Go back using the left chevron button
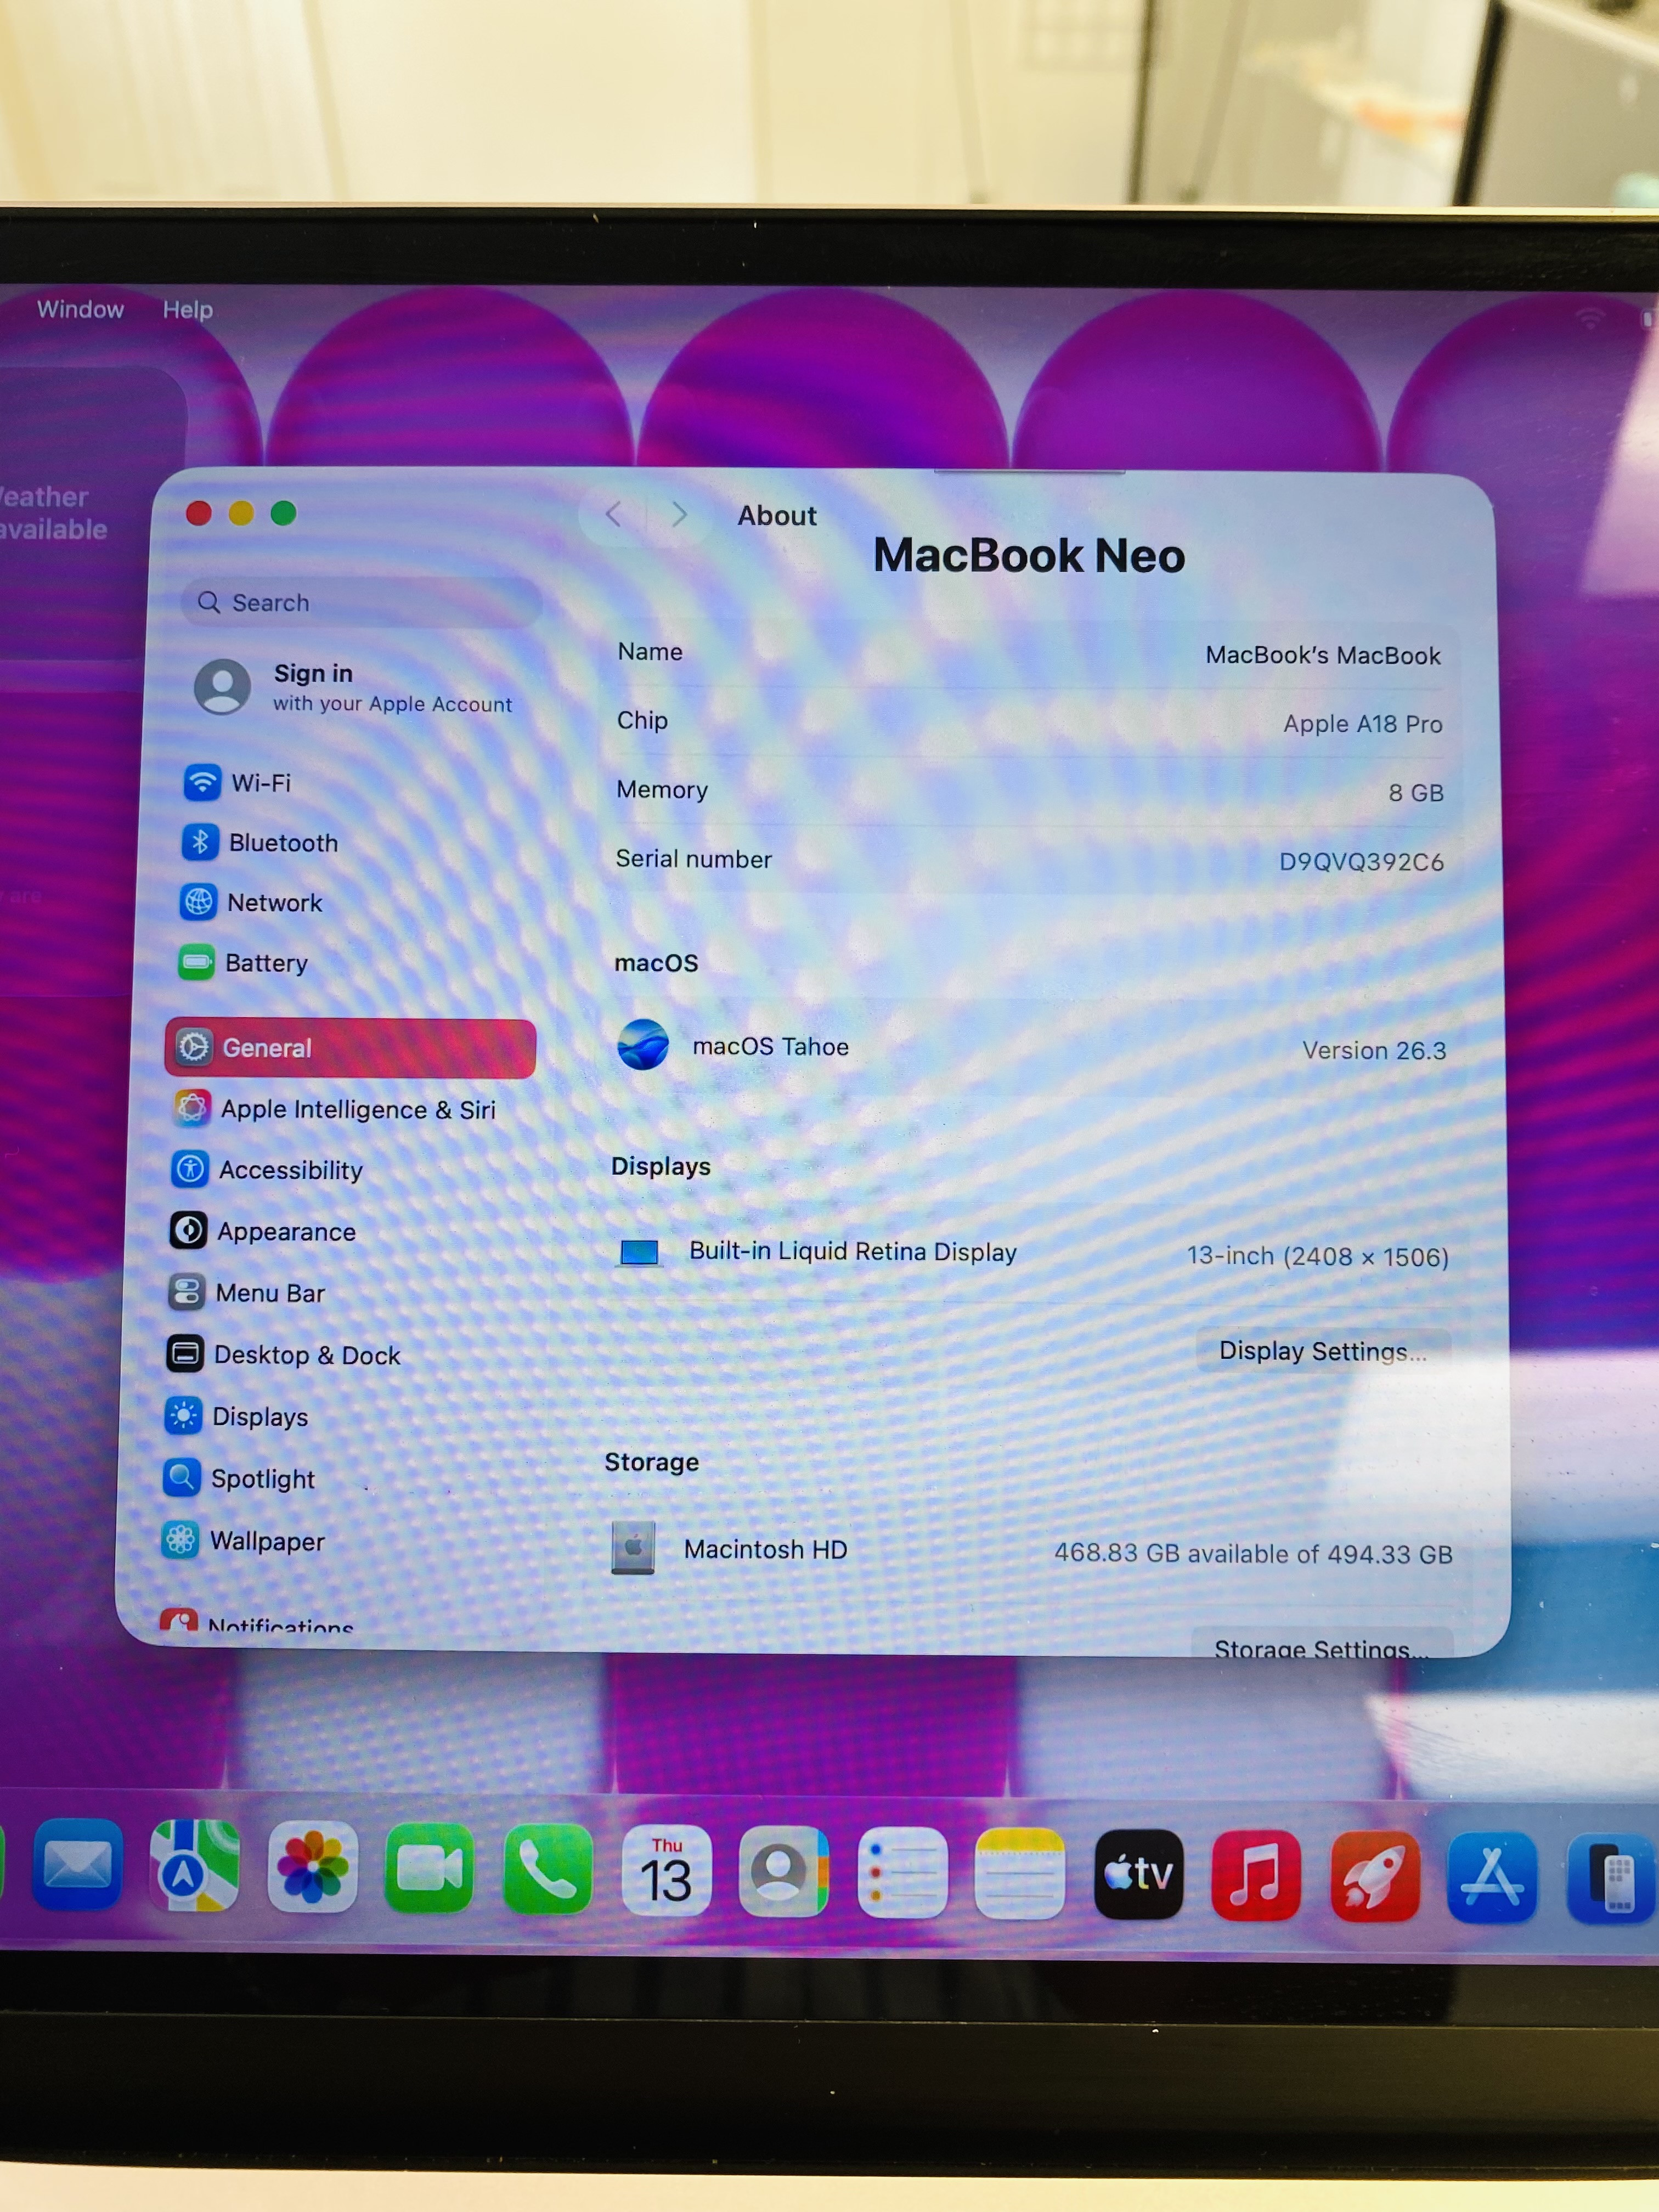The image size is (1659, 2212). click(x=614, y=515)
